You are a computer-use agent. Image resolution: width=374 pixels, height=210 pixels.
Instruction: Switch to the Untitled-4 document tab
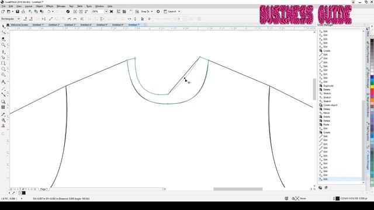(x=86, y=24)
